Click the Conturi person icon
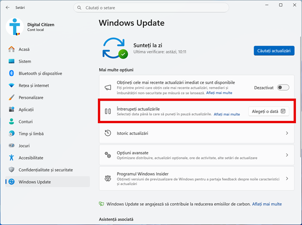This screenshot has width=302, height=225. 12,121
